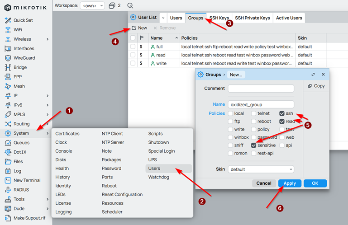Cancel the new group dialog
Viewport: 348px width, 225px height.
tap(264, 183)
